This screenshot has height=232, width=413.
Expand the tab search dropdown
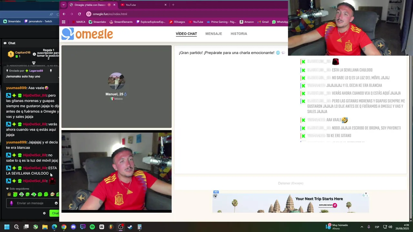click(64, 5)
